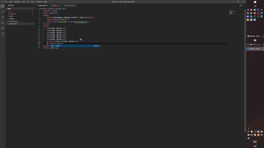Click the OneDrive cloud tray icon
Viewport: 264px width, 148px height.
point(262,132)
